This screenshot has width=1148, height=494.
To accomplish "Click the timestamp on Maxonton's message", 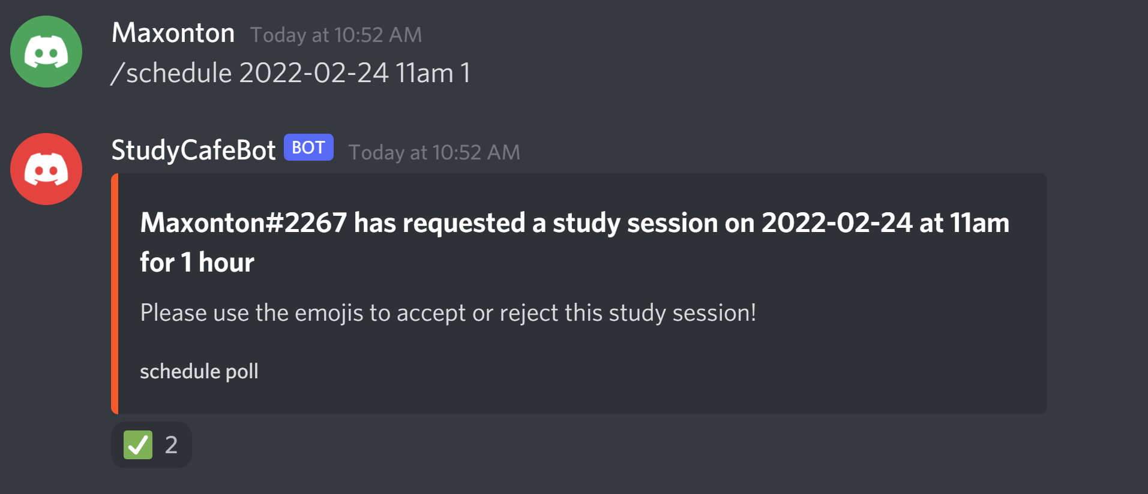I will pyautogui.click(x=336, y=35).
